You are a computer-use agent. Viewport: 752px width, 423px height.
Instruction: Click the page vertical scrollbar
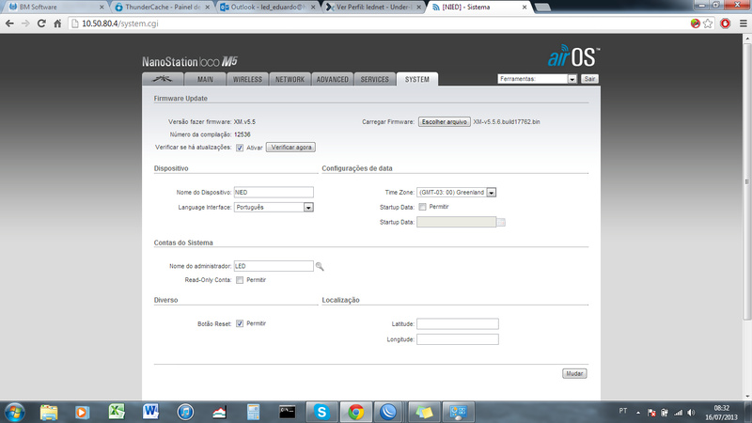(747, 182)
